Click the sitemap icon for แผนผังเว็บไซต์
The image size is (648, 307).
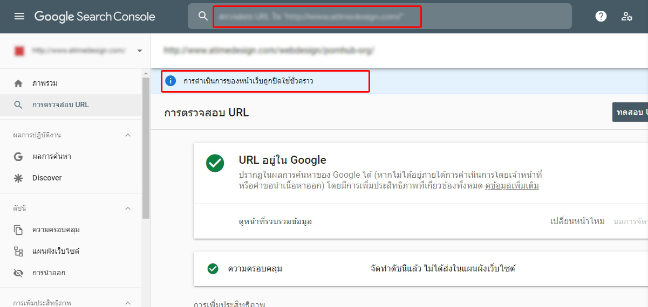[18, 252]
